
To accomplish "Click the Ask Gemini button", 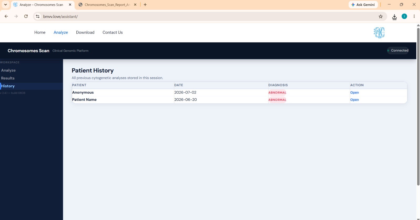I will pos(363,5).
